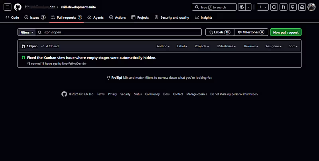Screen dimensions: 319x161
Task: Show the 1 Open pull requests
Action: pyautogui.click(x=30, y=46)
